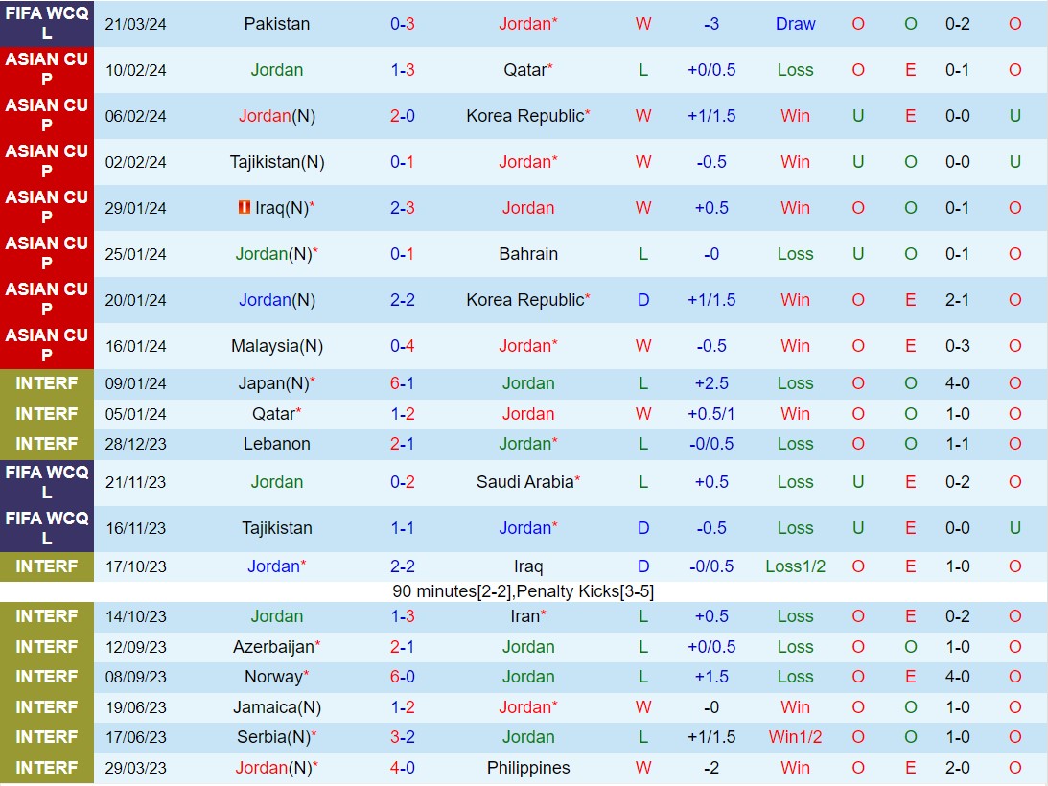Screen dimensions: 1048x786
Task: Click the Draw result for Pakistan match
Action: pyautogui.click(x=795, y=24)
